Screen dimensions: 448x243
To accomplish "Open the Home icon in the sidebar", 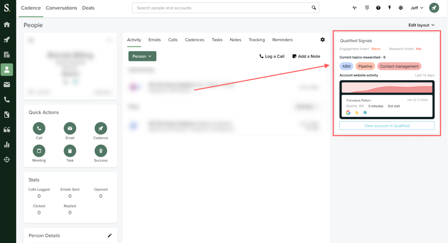I will (7, 24).
